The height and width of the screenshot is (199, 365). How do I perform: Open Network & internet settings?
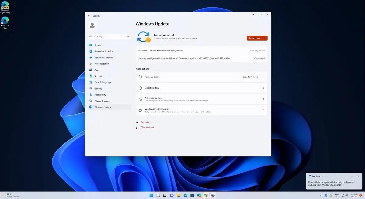tap(103, 57)
